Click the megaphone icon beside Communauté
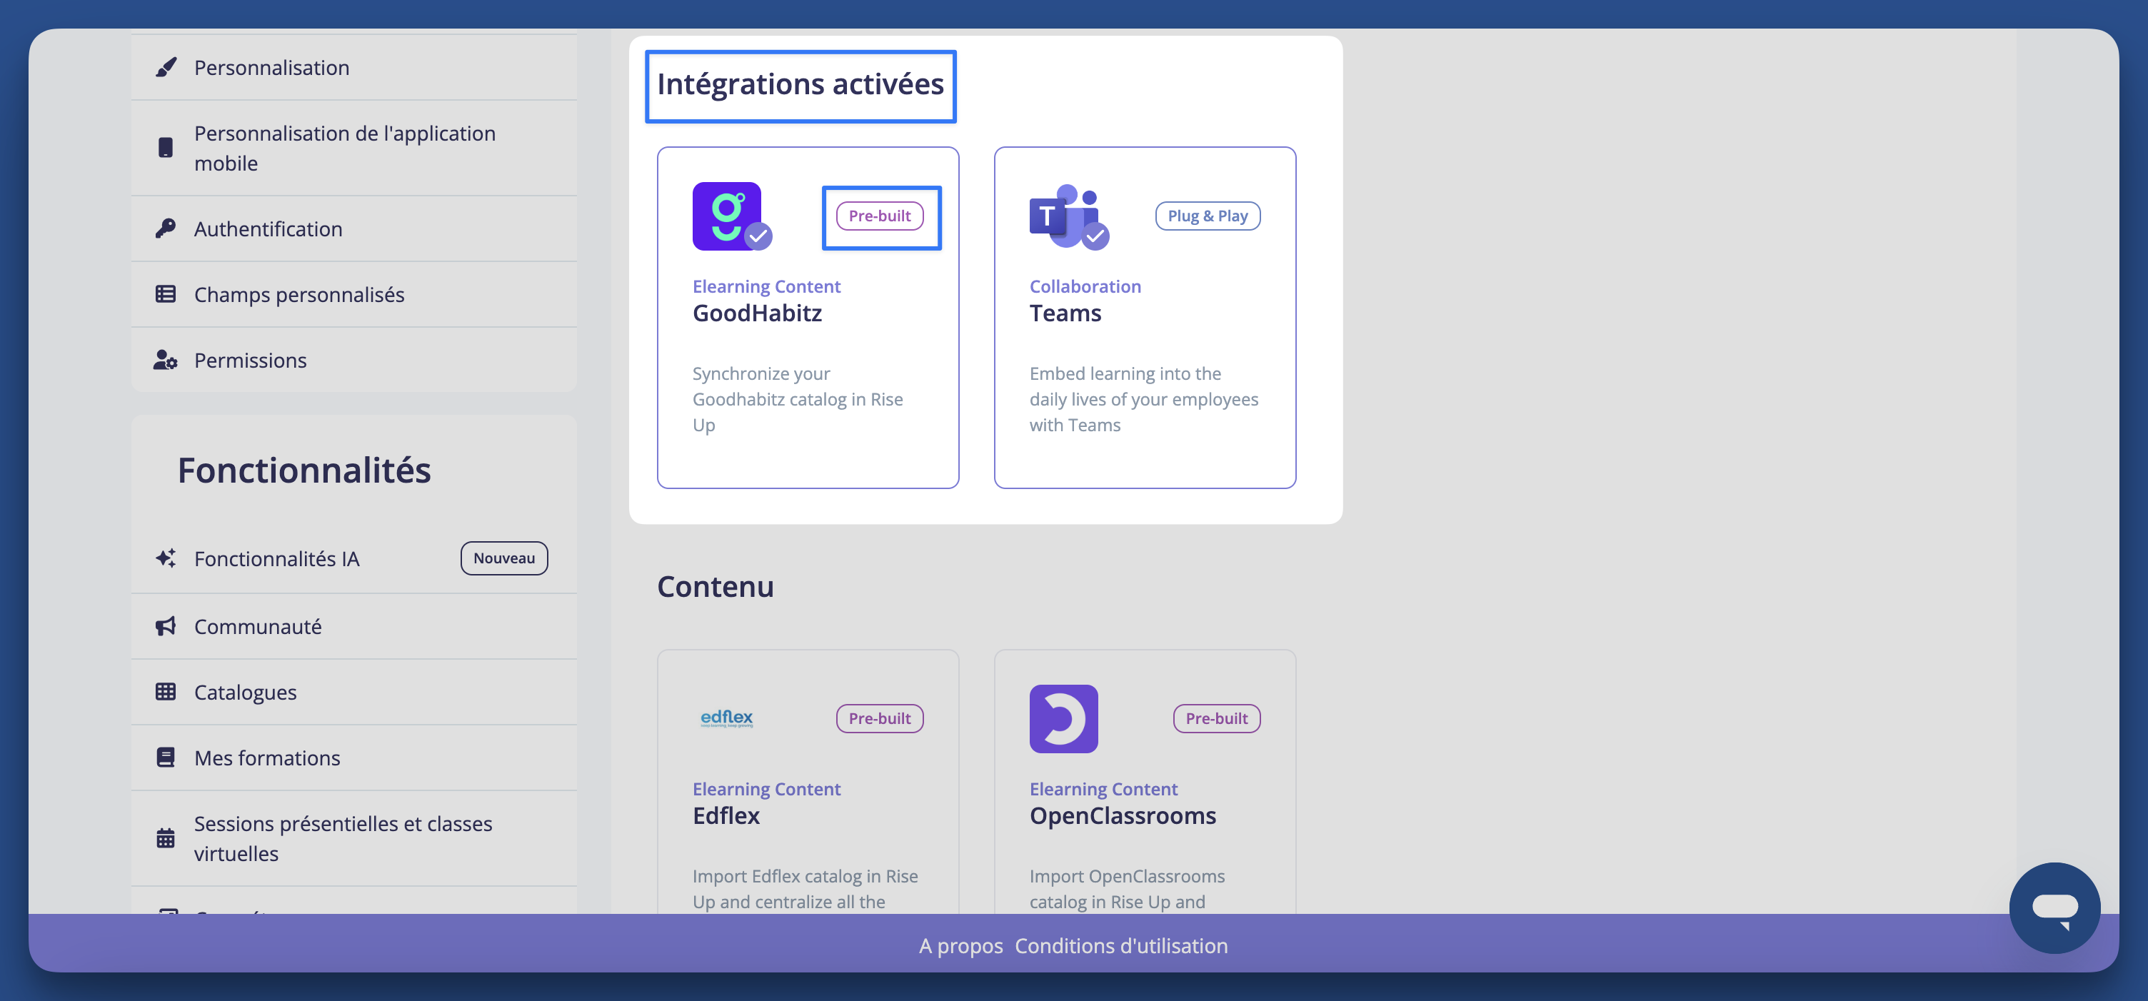The height and width of the screenshot is (1001, 2148). (x=166, y=626)
